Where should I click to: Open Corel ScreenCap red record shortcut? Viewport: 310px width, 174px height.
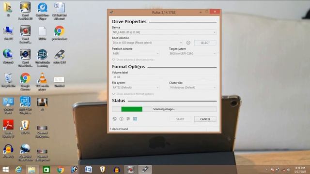pyautogui.click(x=25, y=34)
